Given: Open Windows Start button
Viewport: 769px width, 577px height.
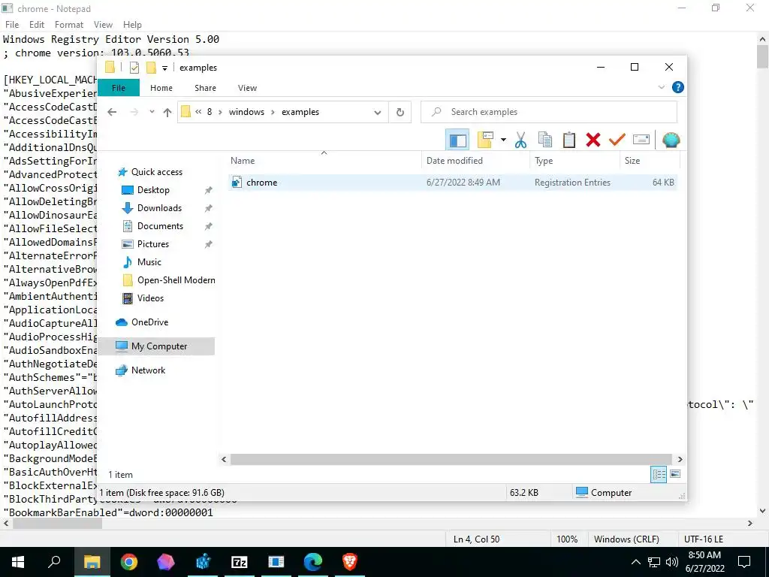Looking at the screenshot, I should coord(18,562).
